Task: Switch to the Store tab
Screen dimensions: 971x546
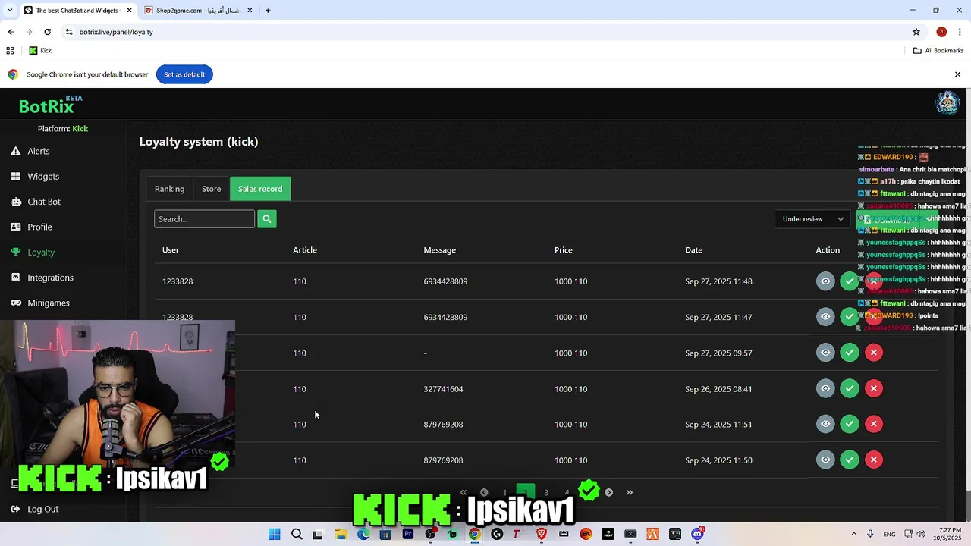Action: pyautogui.click(x=211, y=189)
